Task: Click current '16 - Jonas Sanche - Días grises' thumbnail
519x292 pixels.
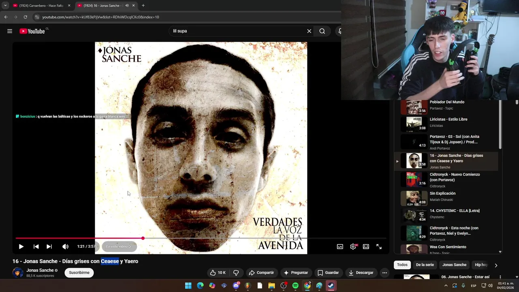Action: pyautogui.click(x=414, y=161)
